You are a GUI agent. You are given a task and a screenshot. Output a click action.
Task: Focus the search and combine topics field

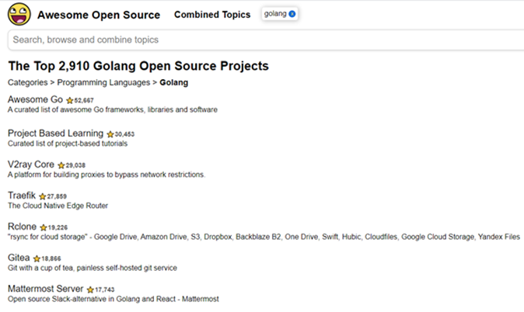pos(266,40)
